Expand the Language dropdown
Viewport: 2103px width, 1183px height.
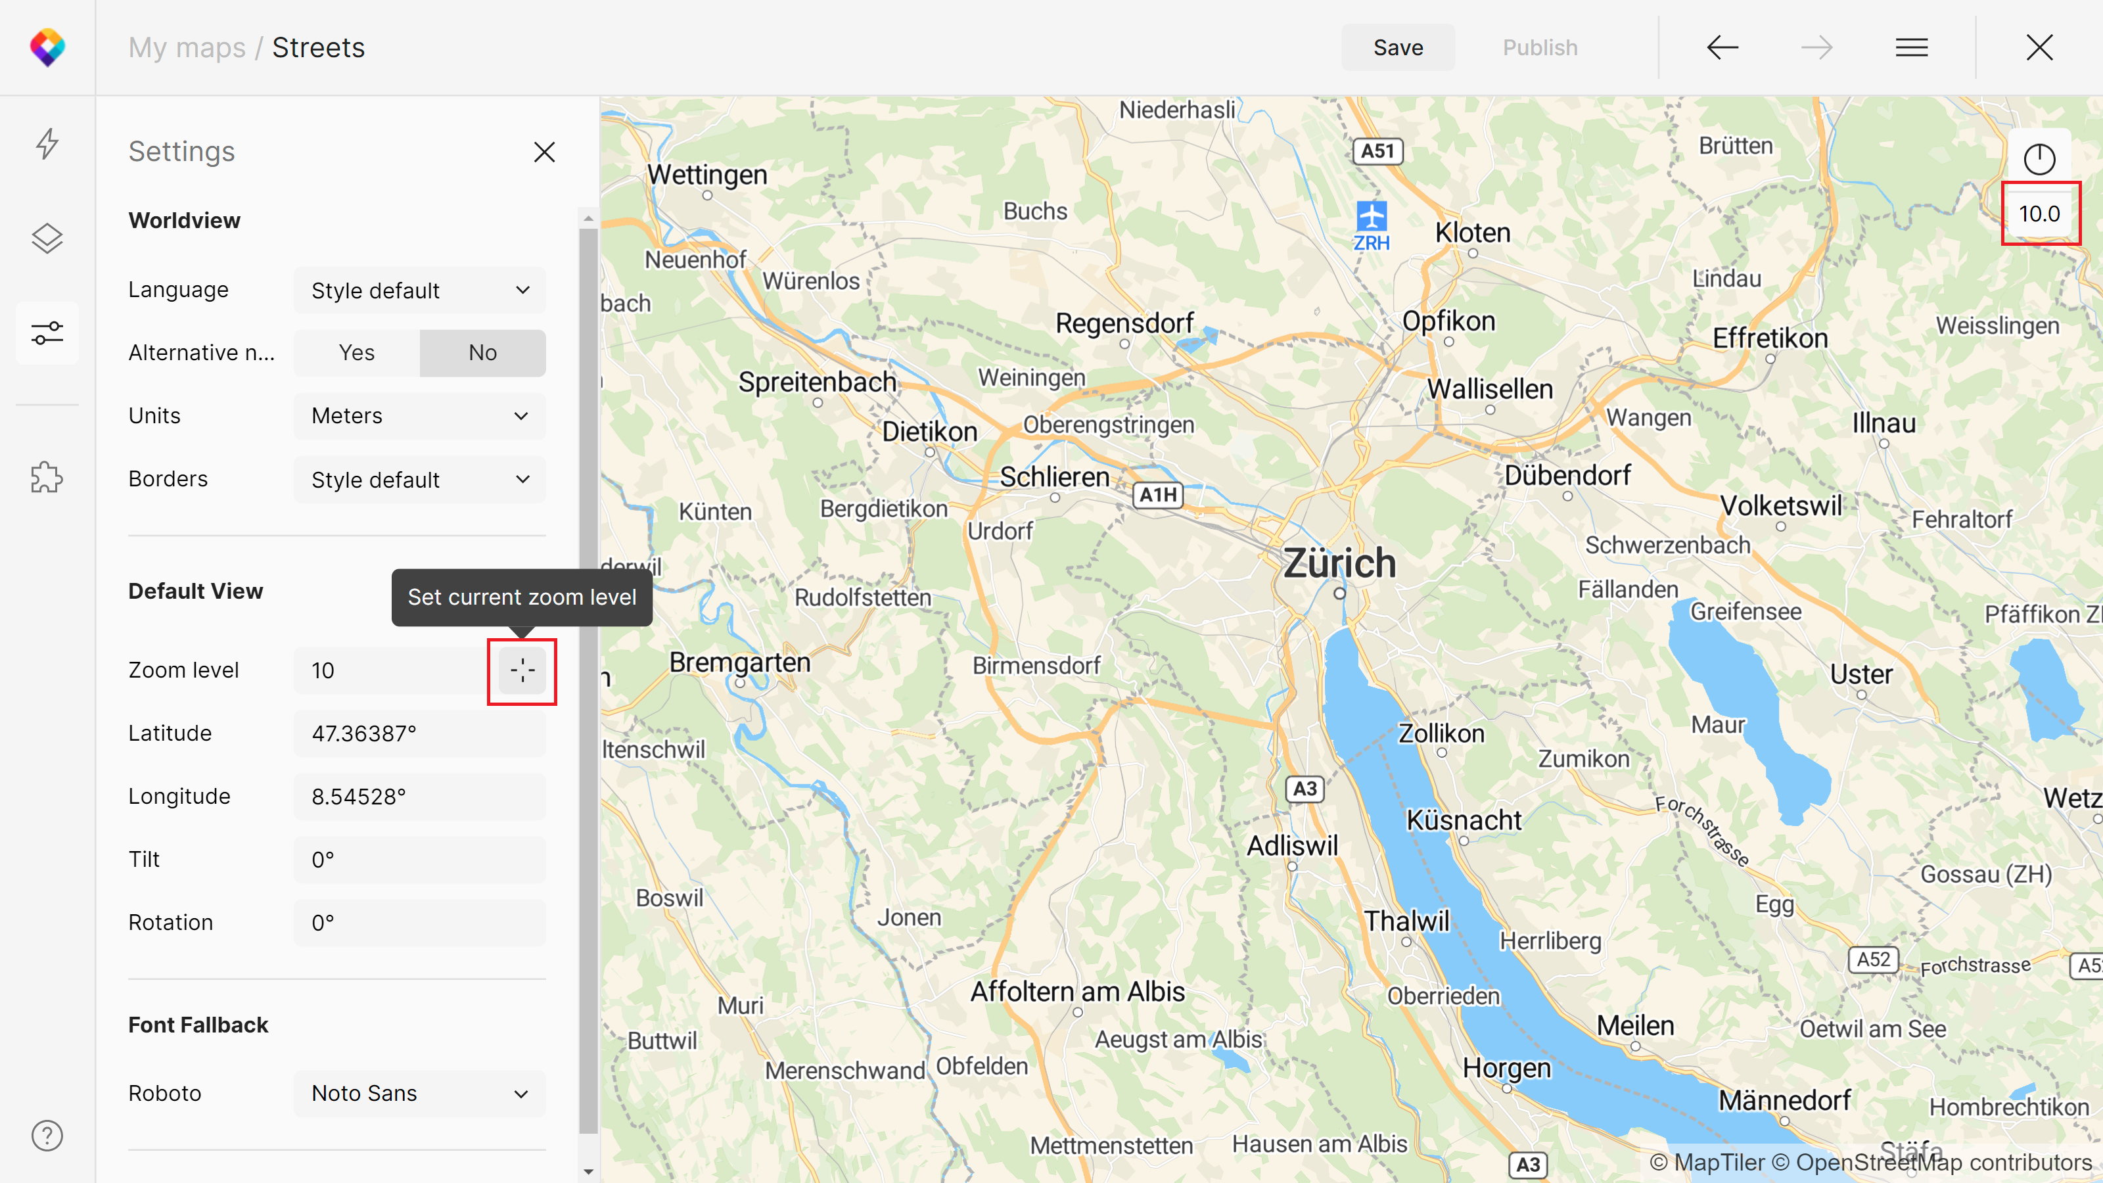pos(421,289)
